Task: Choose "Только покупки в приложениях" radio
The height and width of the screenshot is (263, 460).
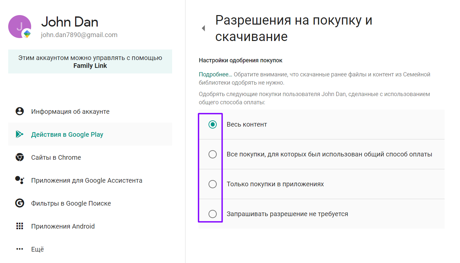Action: tap(212, 184)
